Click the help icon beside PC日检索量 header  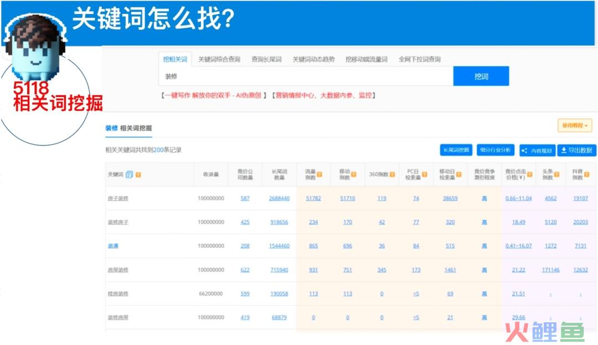[425, 174]
